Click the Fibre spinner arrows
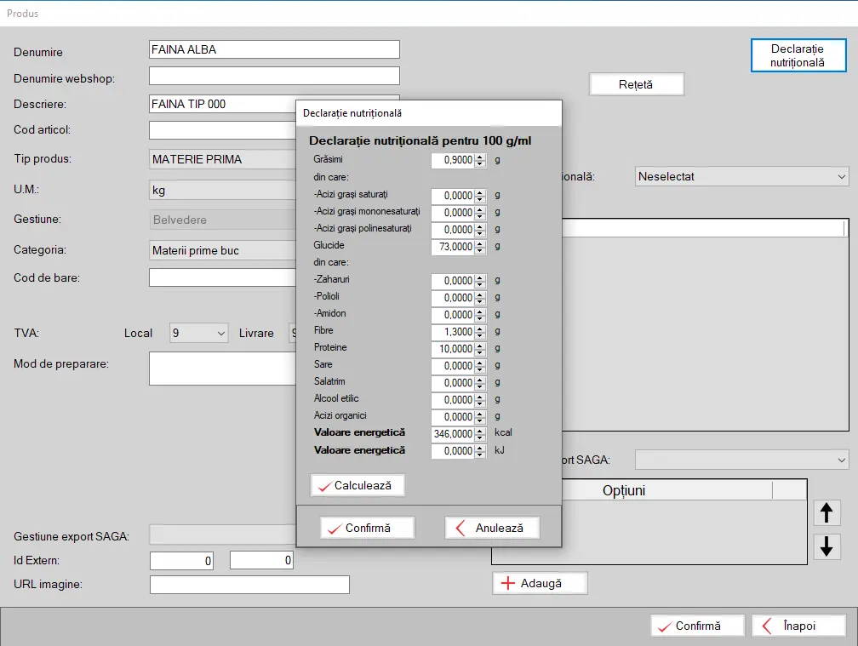This screenshot has height=646, width=858. 480,332
